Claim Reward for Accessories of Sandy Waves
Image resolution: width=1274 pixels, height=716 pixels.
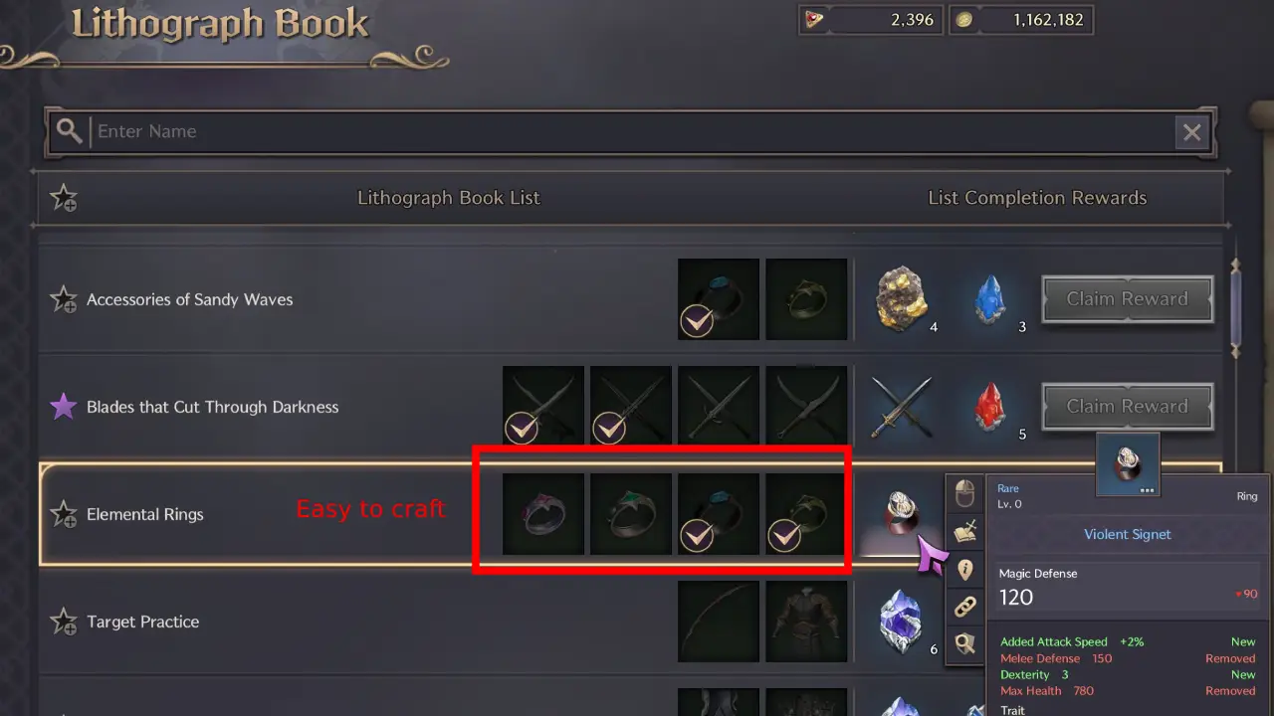[x=1128, y=299]
